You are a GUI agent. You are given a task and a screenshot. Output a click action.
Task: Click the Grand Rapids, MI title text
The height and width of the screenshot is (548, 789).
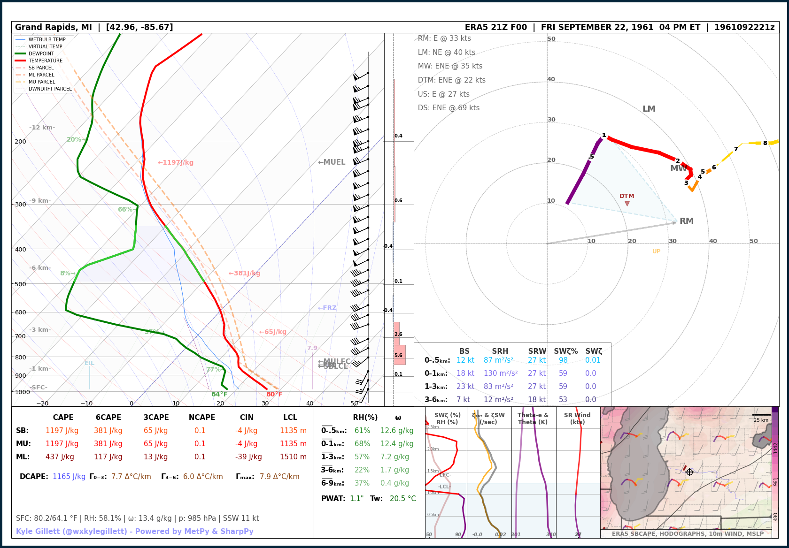click(x=54, y=27)
